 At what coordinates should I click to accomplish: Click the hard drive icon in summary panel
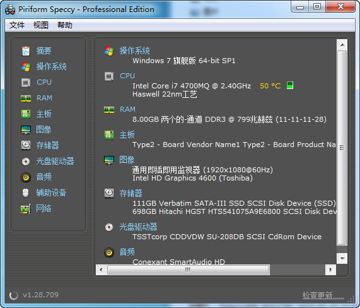[109, 194]
